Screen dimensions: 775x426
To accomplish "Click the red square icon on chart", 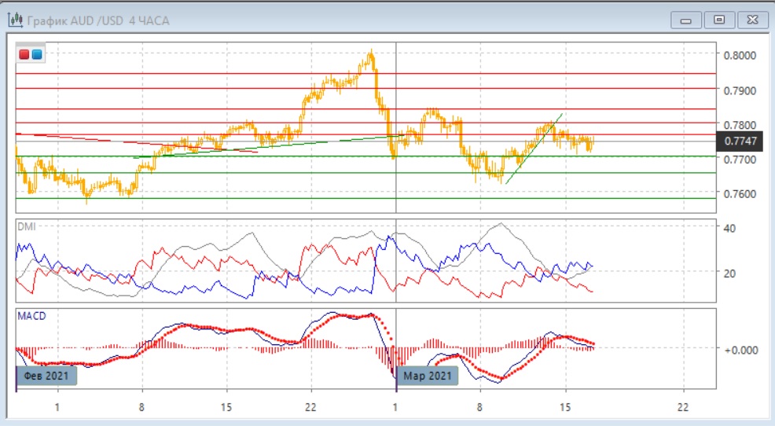I will click(24, 54).
